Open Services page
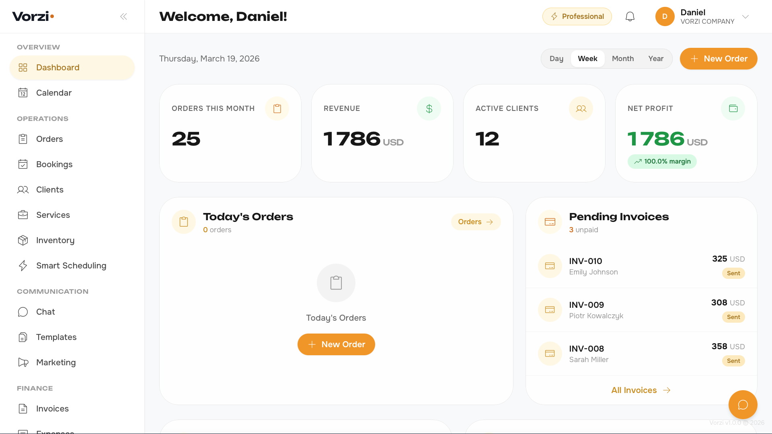The height and width of the screenshot is (434, 772). (x=72, y=215)
